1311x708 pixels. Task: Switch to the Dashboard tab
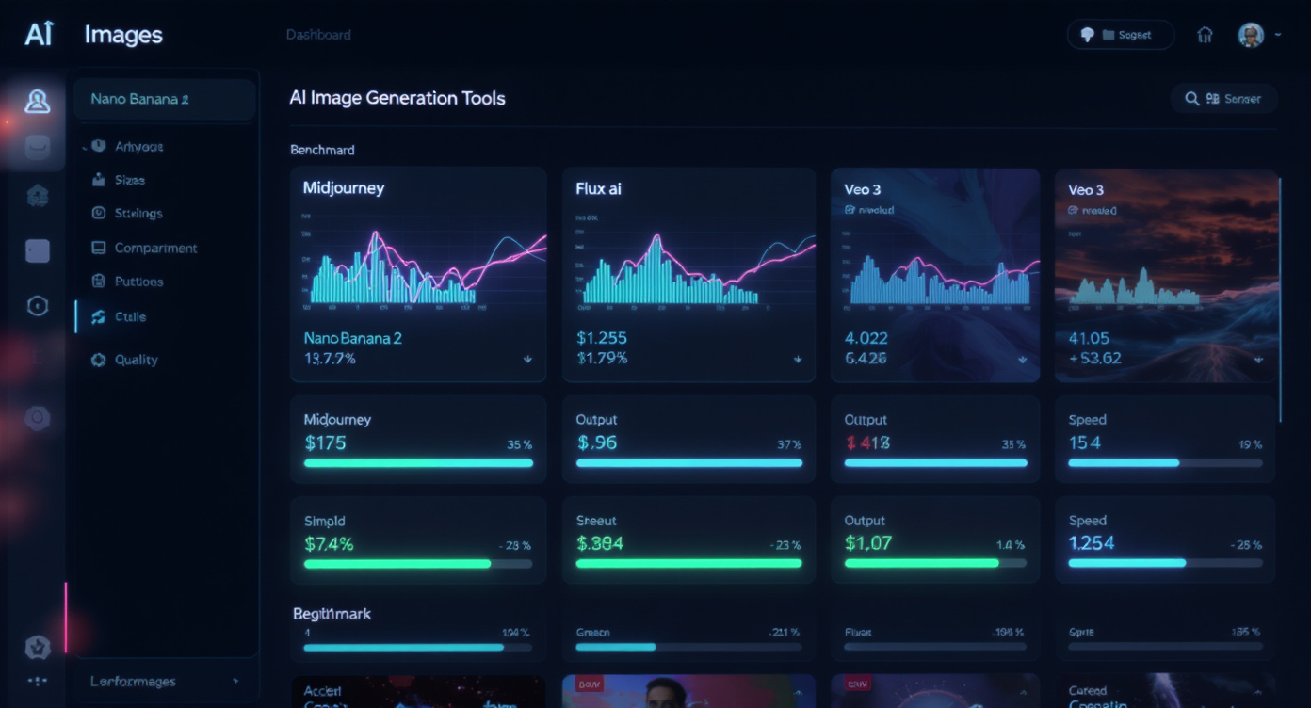pyautogui.click(x=318, y=34)
